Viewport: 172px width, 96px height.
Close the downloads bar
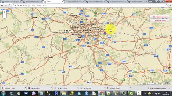pyautogui.click(x=170, y=88)
